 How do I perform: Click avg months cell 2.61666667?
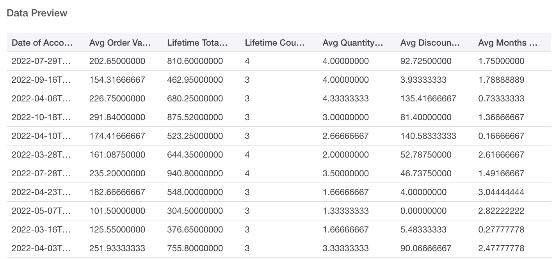point(501,155)
